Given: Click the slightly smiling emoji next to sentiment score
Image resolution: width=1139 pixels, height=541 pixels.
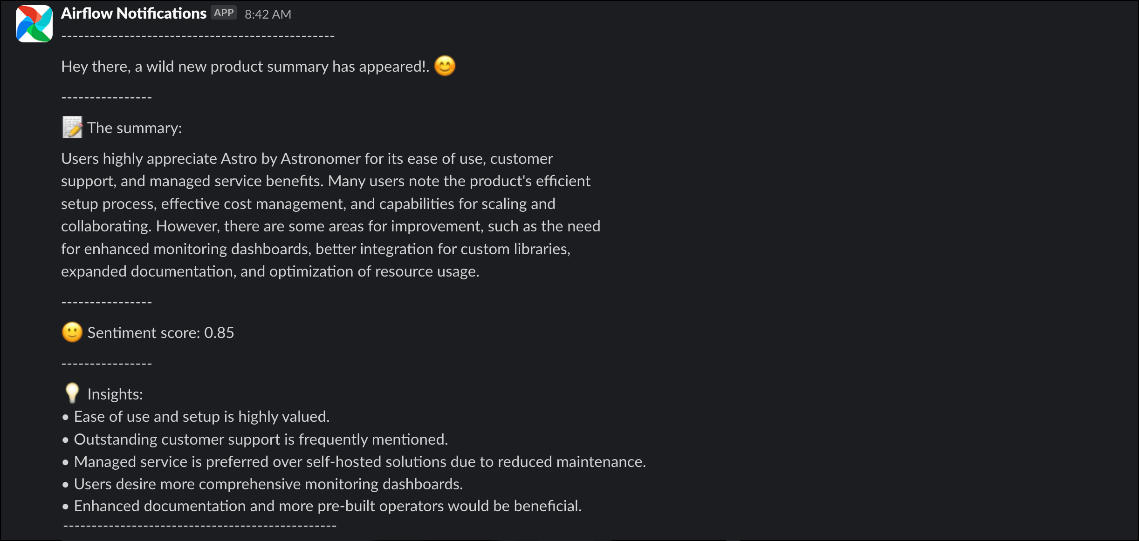Looking at the screenshot, I should [72, 332].
